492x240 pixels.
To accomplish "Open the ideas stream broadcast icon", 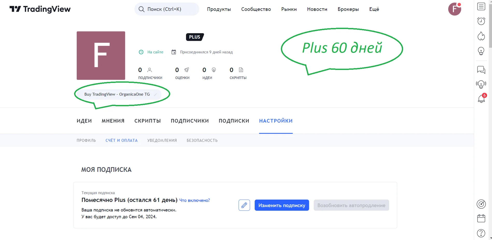I will click(x=481, y=84).
